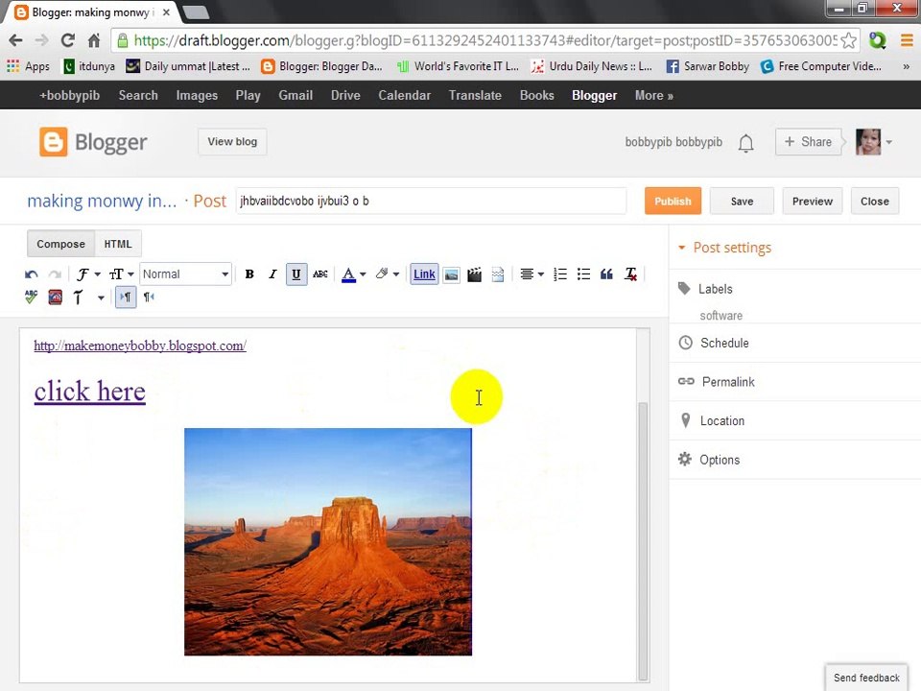Undo the last edit
This screenshot has width=921, height=691.
[x=31, y=274]
